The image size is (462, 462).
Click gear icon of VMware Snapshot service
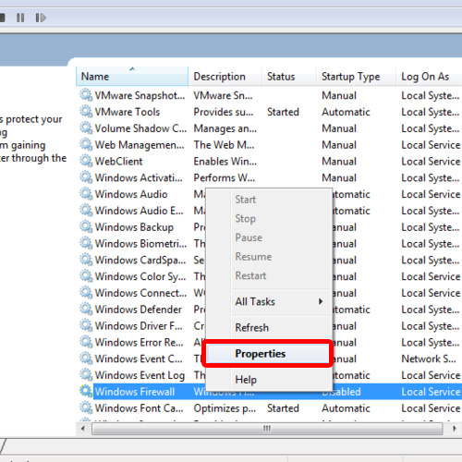(86, 95)
